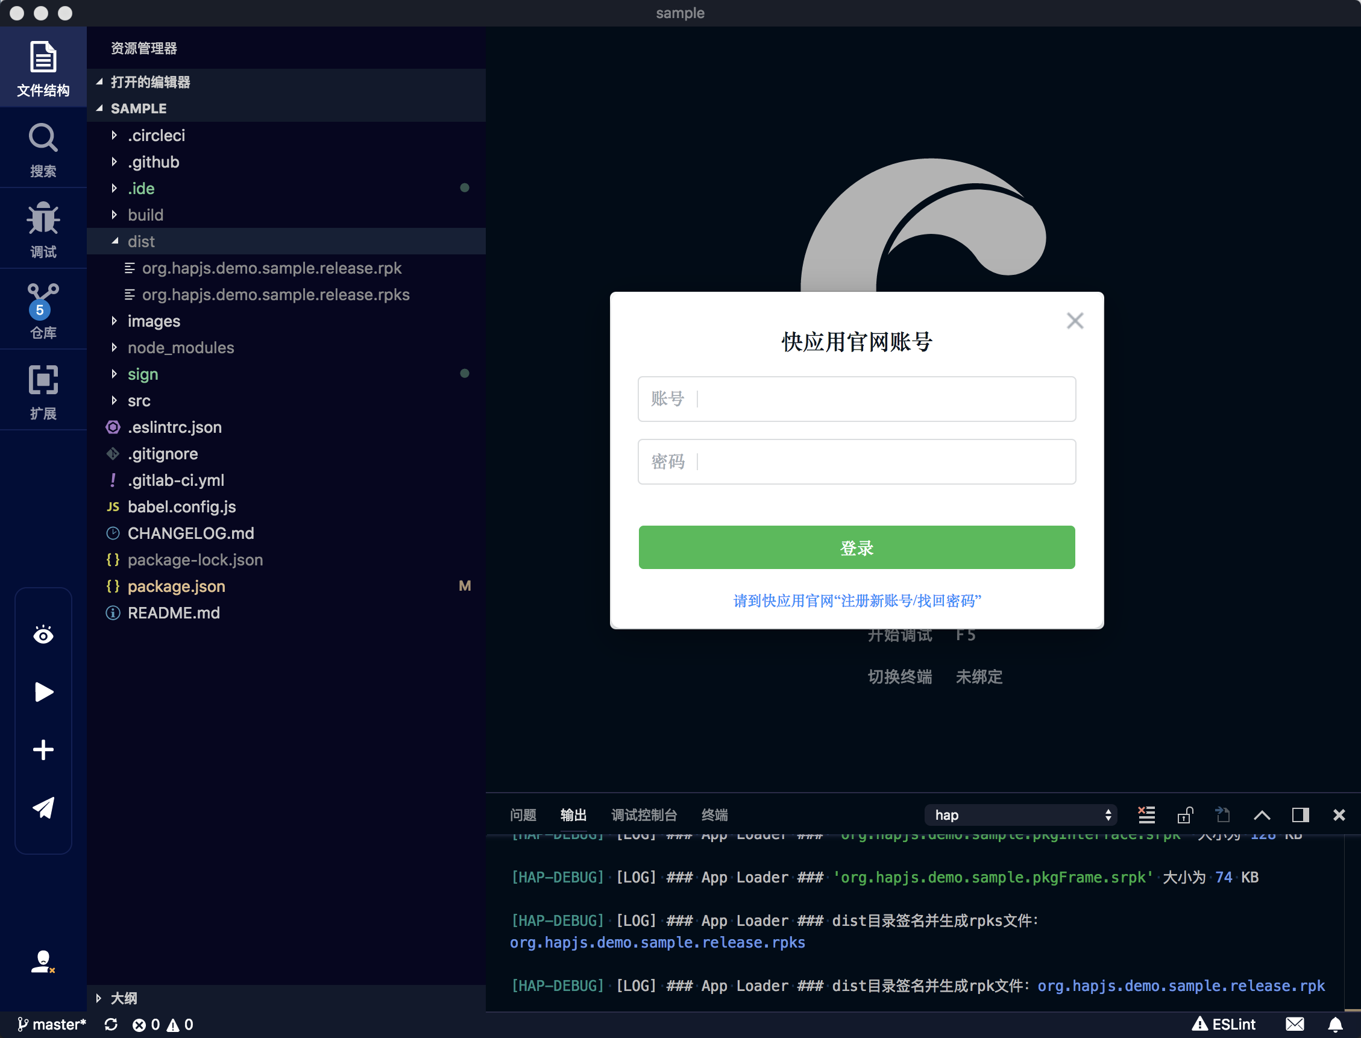
Task: Click the org.hapjs.demo.sample.release.rpk log link
Action: [x=1181, y=986]
